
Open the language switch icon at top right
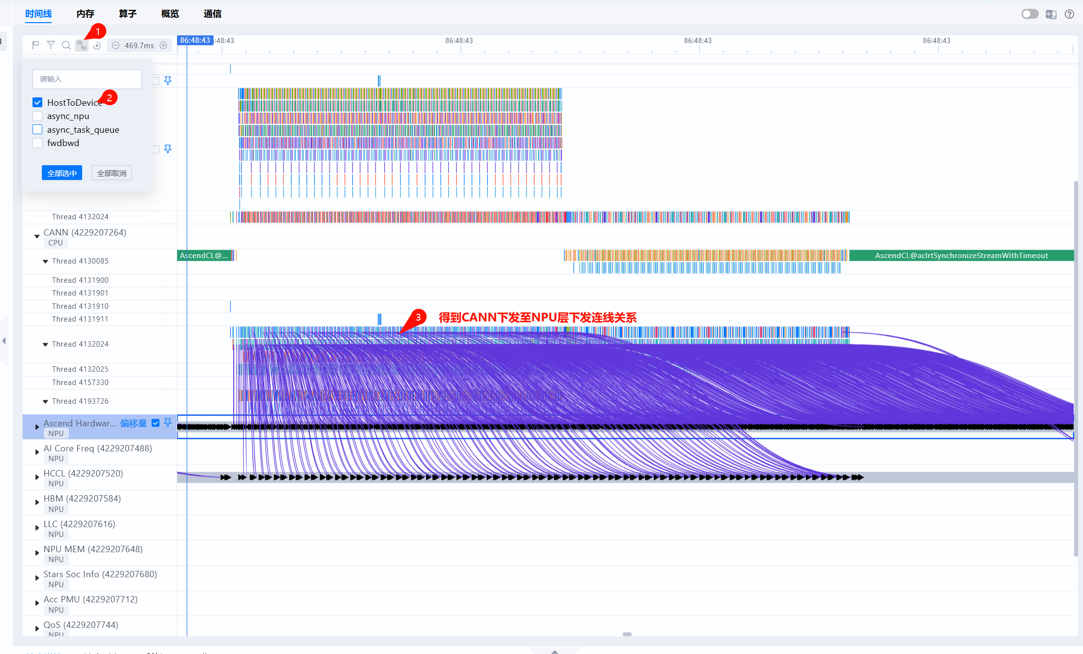tap(1051, 14)
